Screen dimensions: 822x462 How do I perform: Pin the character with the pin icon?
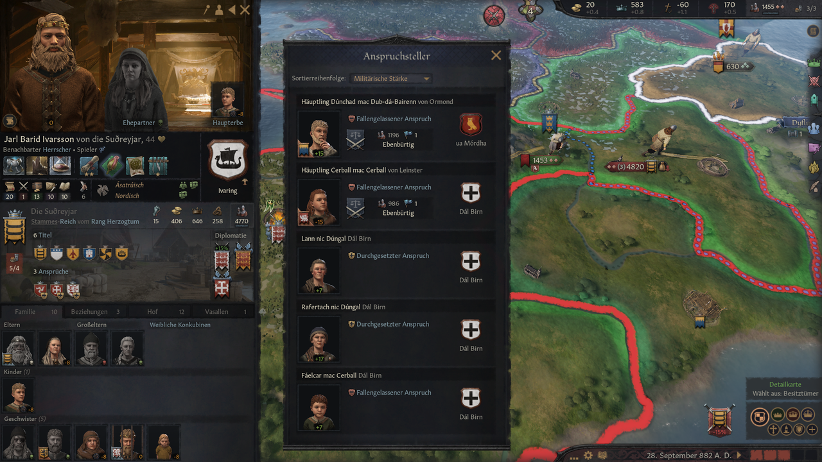tap(207, 10)
